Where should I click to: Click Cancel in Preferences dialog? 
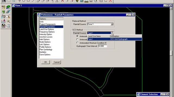point(57,62)
